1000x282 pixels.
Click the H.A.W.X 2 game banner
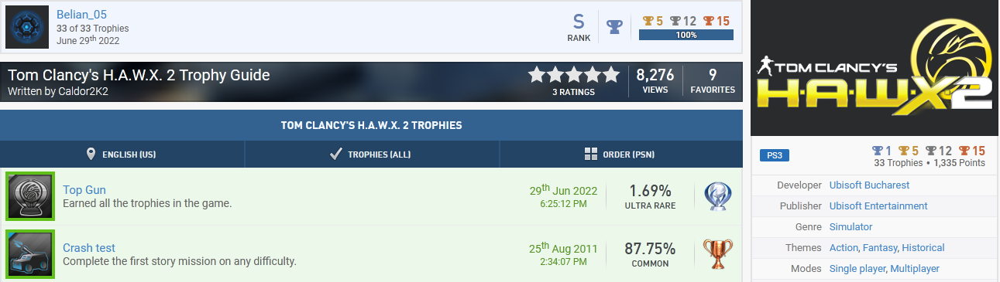pos(875,68)
